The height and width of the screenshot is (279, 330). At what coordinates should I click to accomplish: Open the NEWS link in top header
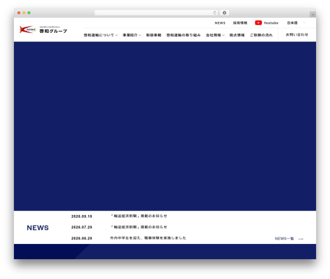tap(220, 23)
